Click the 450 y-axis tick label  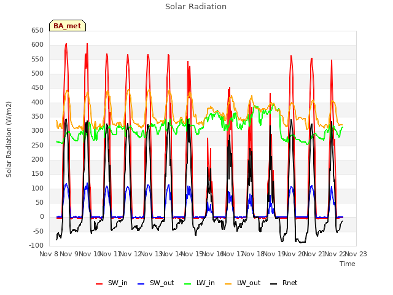(x=37, y=88)
